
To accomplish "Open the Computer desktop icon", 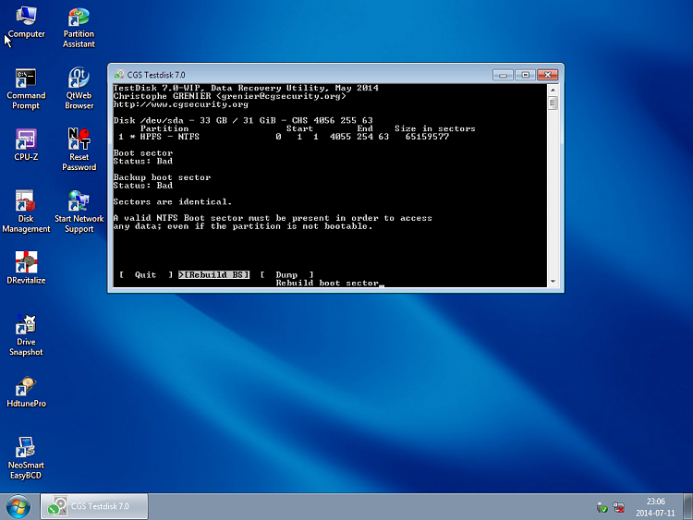I will [x=26, y=22].
